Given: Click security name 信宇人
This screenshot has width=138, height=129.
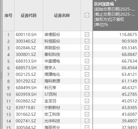Looking at the screenshot, I should coord(50,68).
